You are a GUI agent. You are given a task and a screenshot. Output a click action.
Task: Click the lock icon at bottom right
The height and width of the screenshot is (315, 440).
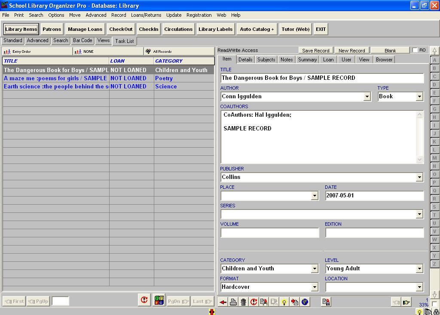437,312
